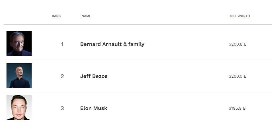Image resolution: width=272 pixels, height=122 pixels.
Task: Sort the list by RANK column header
Action: point(56,16)
